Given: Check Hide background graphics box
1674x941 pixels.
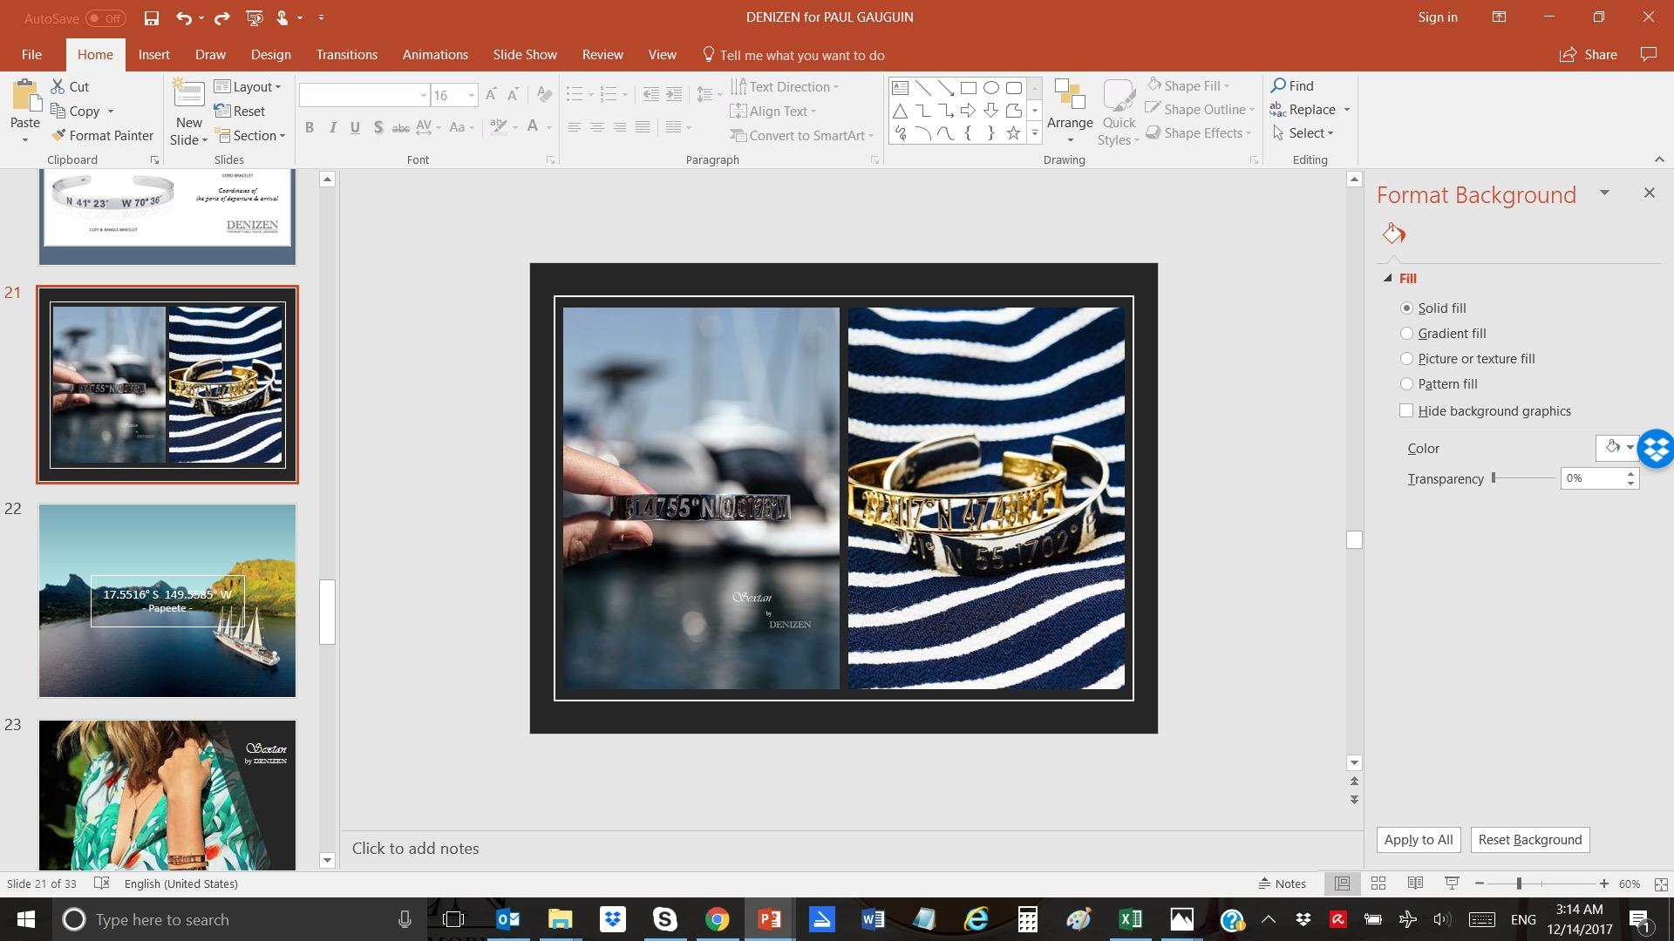Looking at the screenshot, I should tap(1406, 411).
